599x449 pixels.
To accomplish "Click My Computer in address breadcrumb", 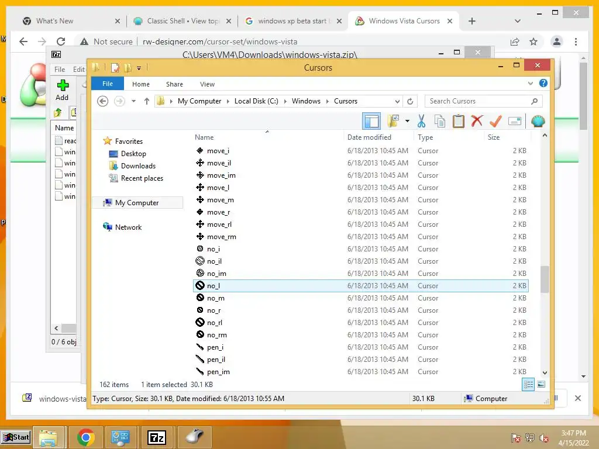I will coord(199,101).
